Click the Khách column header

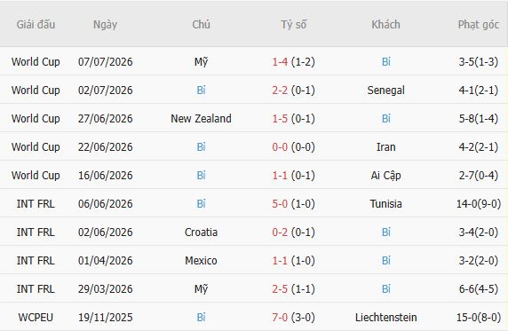(x=385, y=24)
